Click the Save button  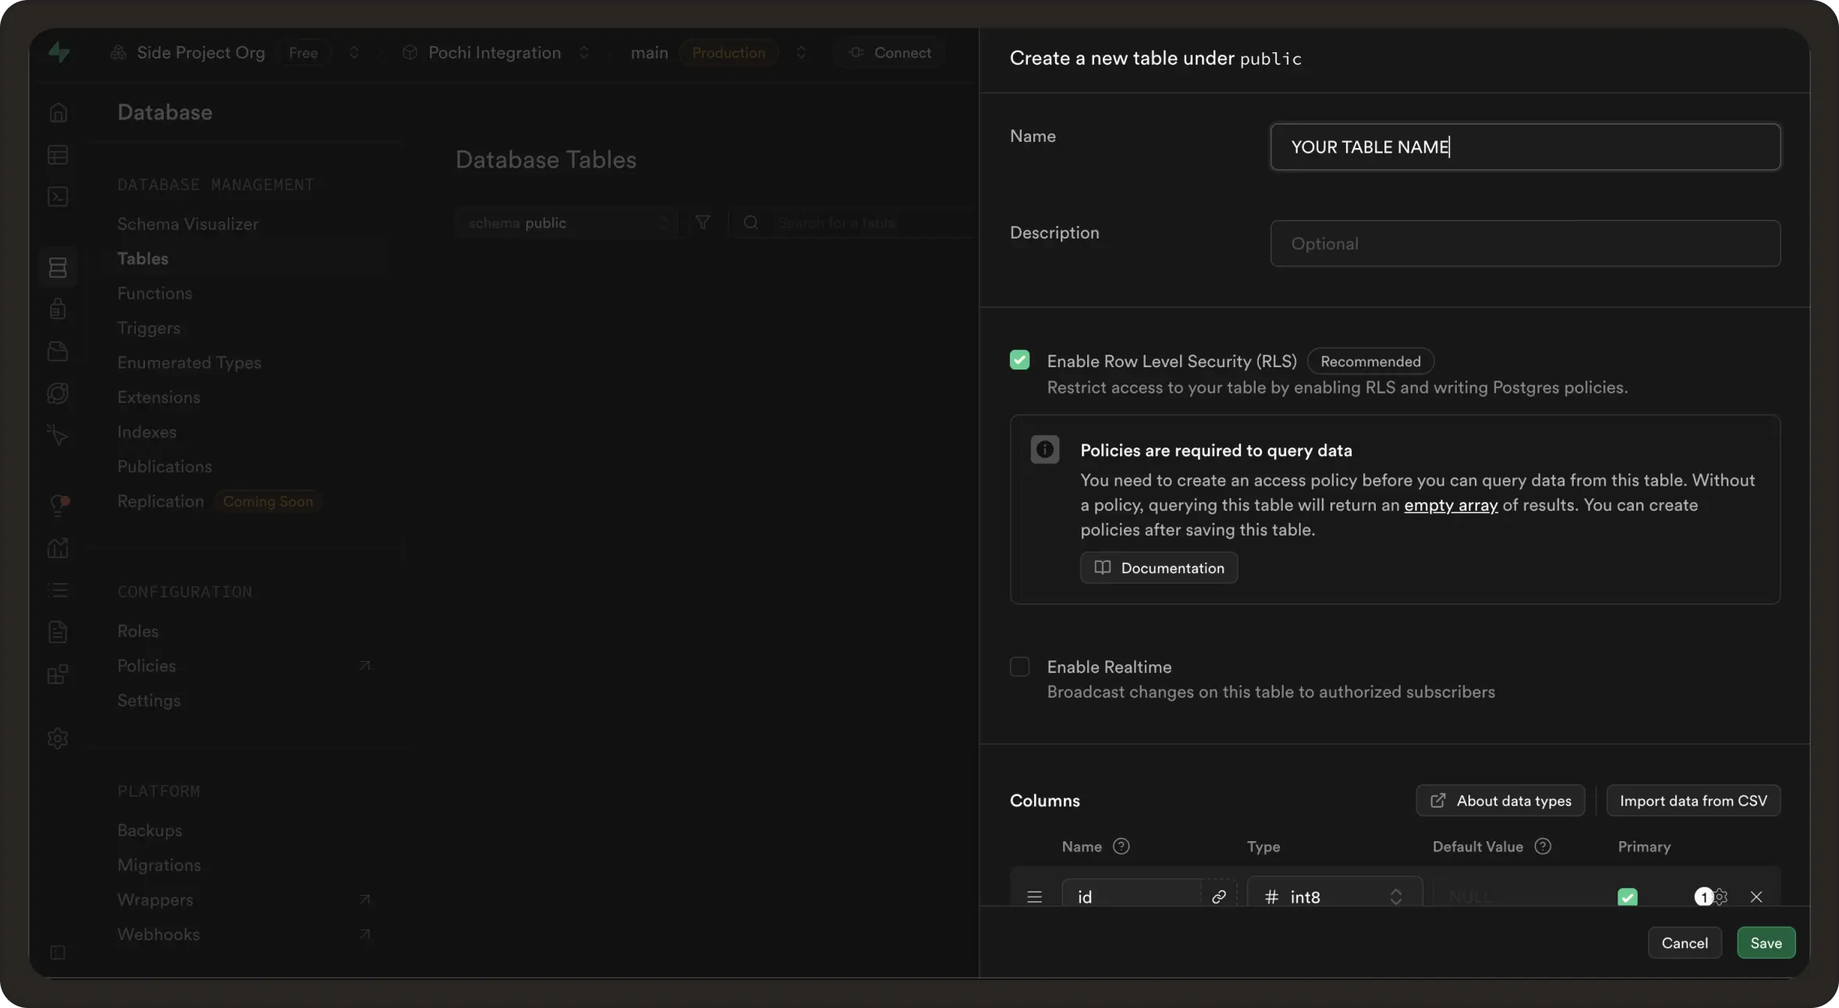(1766, 943)
